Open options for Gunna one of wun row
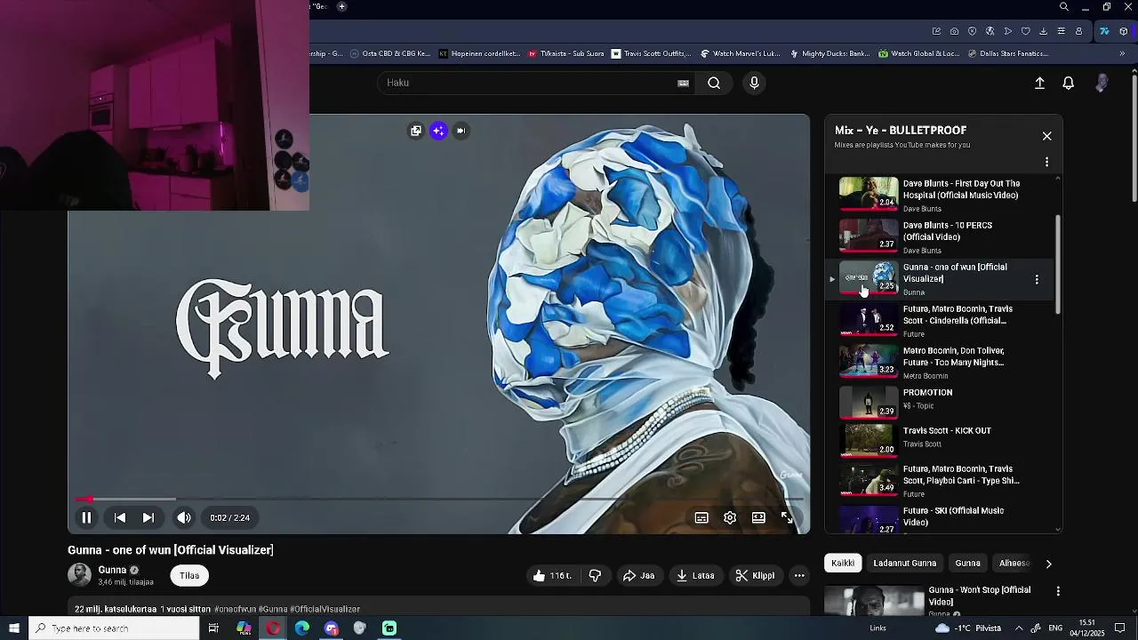The width and height of the screenshot is (1138, 640). tap(1037, 279)
